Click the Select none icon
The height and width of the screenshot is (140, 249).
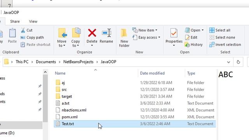(x=212, y=37)
